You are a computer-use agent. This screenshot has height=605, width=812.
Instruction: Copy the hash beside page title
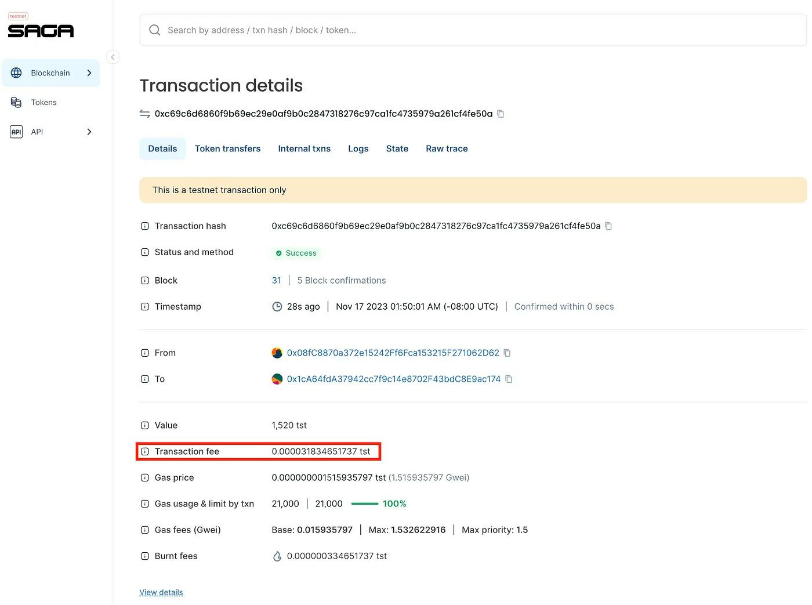coord(501,114)
